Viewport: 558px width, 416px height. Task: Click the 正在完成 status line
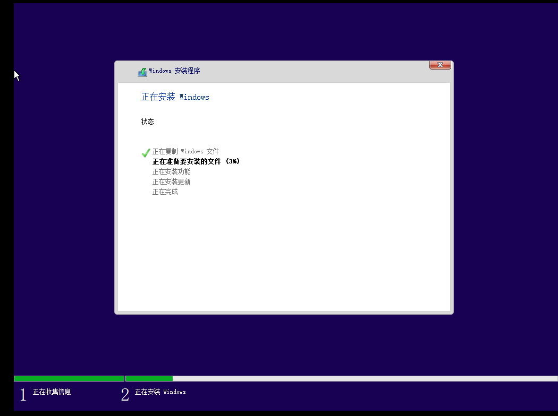(165, 192)
